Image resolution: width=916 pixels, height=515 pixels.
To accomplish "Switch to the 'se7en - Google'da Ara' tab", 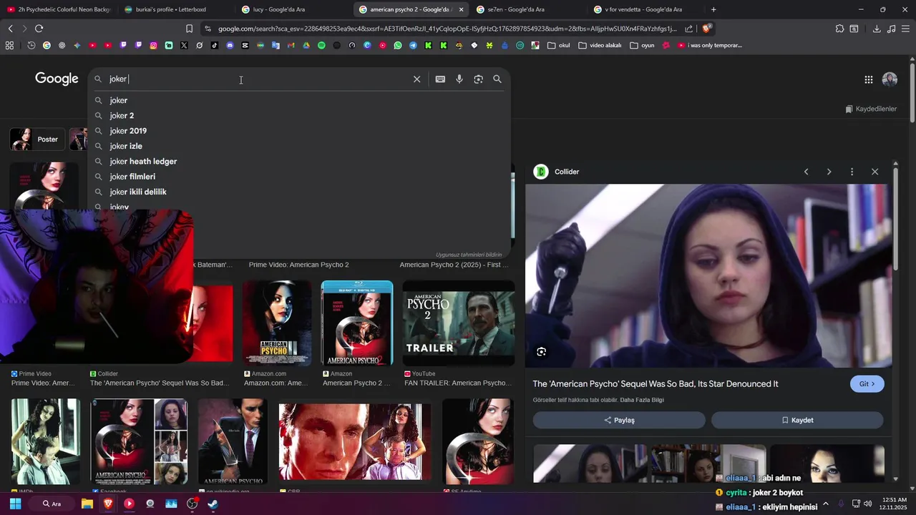I will [x=526, y=9].
